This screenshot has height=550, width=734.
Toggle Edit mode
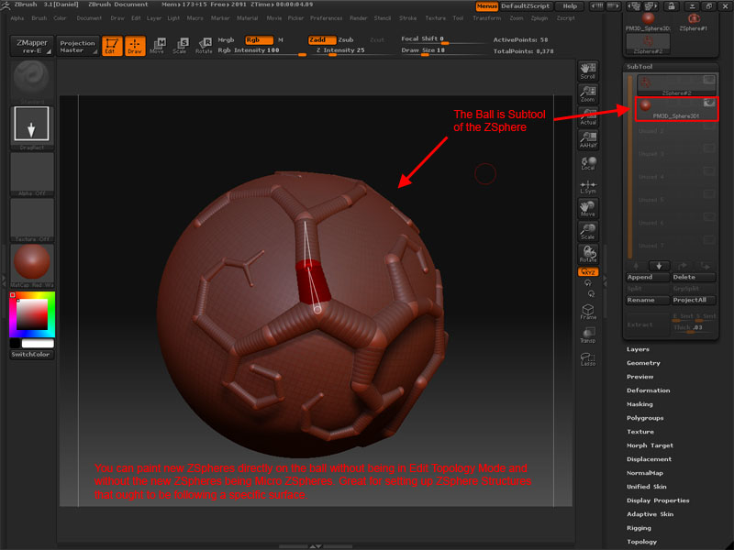pos(112,45)
